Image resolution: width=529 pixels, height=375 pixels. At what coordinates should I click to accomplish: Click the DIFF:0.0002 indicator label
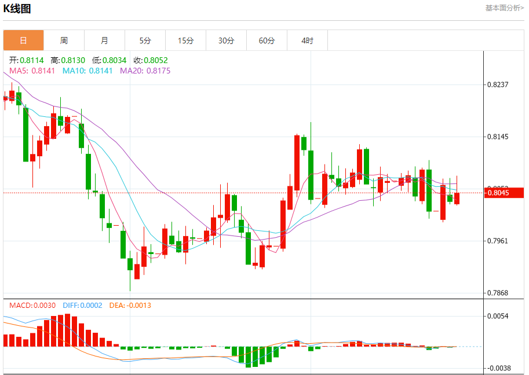tap(82, 305)
